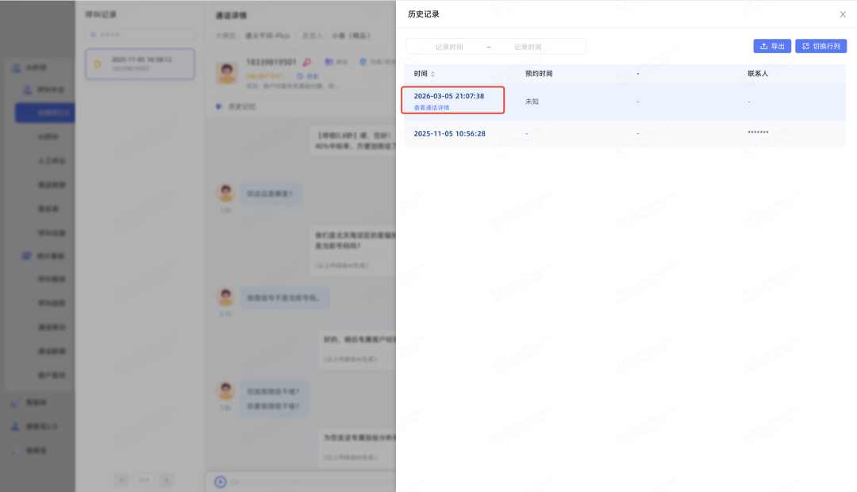Viewport: 857px width, 492px height.
Task: Click the customer avatar in call details
Action: click(x=227, y=73)
